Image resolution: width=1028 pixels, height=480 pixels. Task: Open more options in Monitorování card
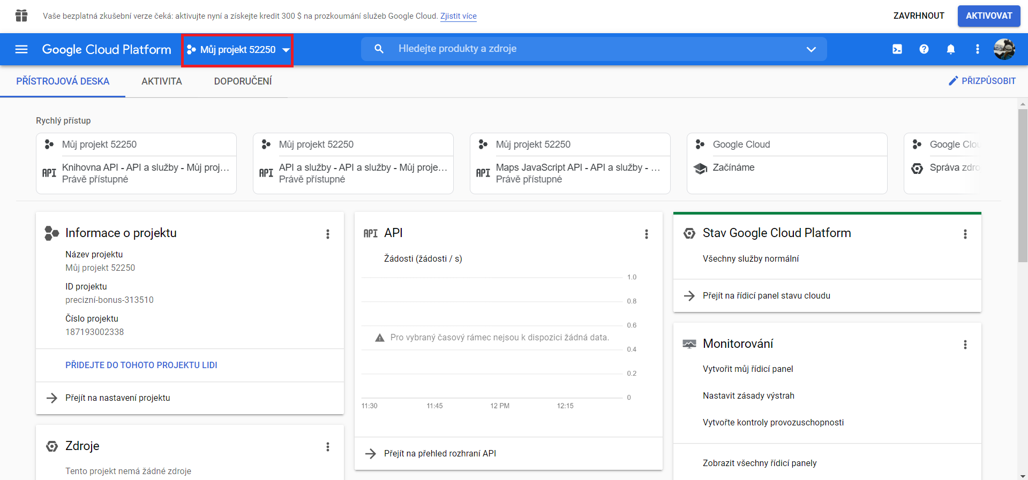point(965,345)
